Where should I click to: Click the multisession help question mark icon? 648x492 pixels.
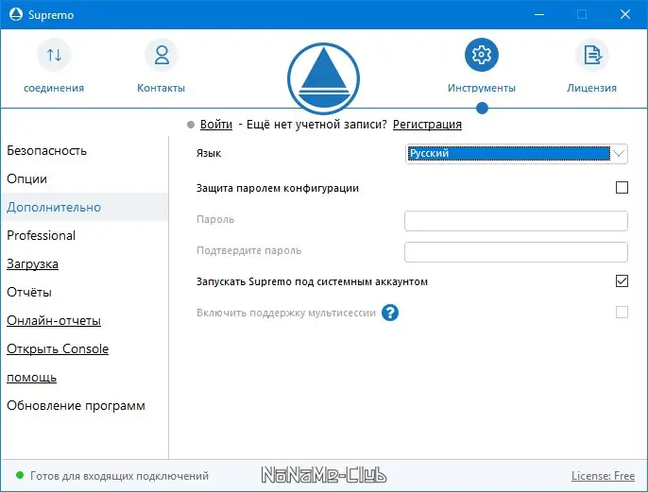coord(390,313)
